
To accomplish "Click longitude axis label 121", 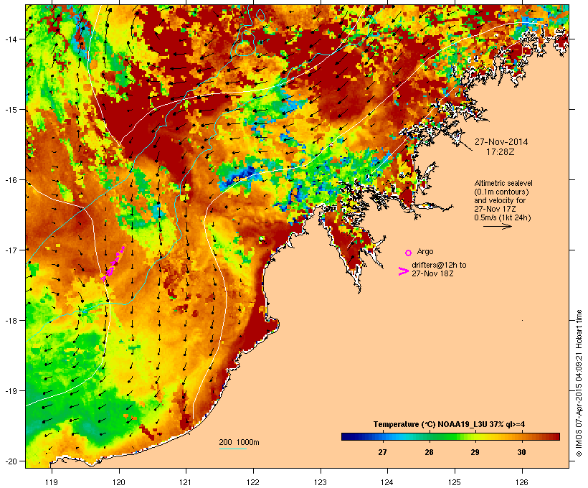I will (x=186, y=482).
